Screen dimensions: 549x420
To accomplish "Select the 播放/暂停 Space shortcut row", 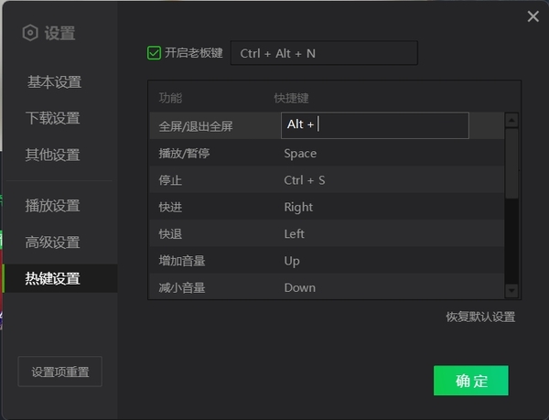I will tap(327, 153).
